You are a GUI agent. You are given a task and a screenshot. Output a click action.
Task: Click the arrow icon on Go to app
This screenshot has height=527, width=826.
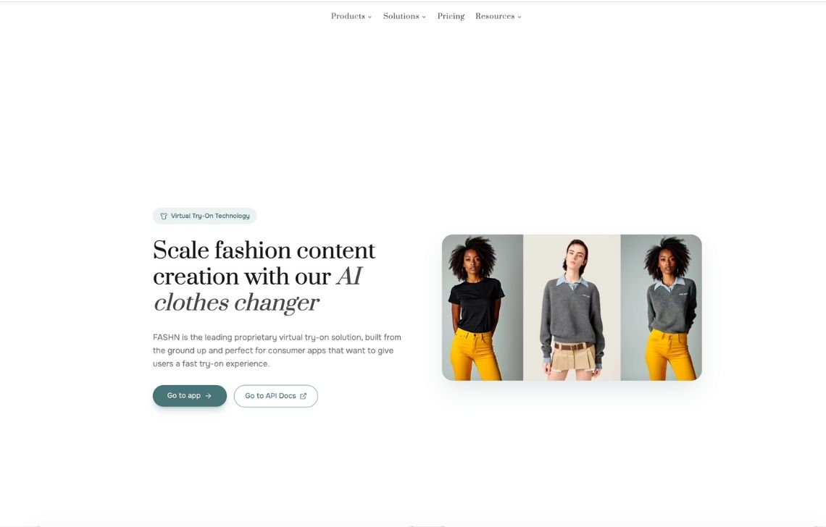tap(209, 396)
